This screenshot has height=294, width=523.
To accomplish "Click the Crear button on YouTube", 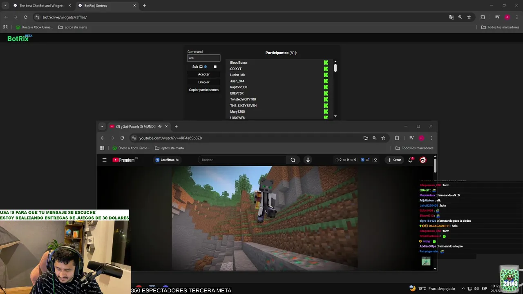I will [x=394, y=160].
